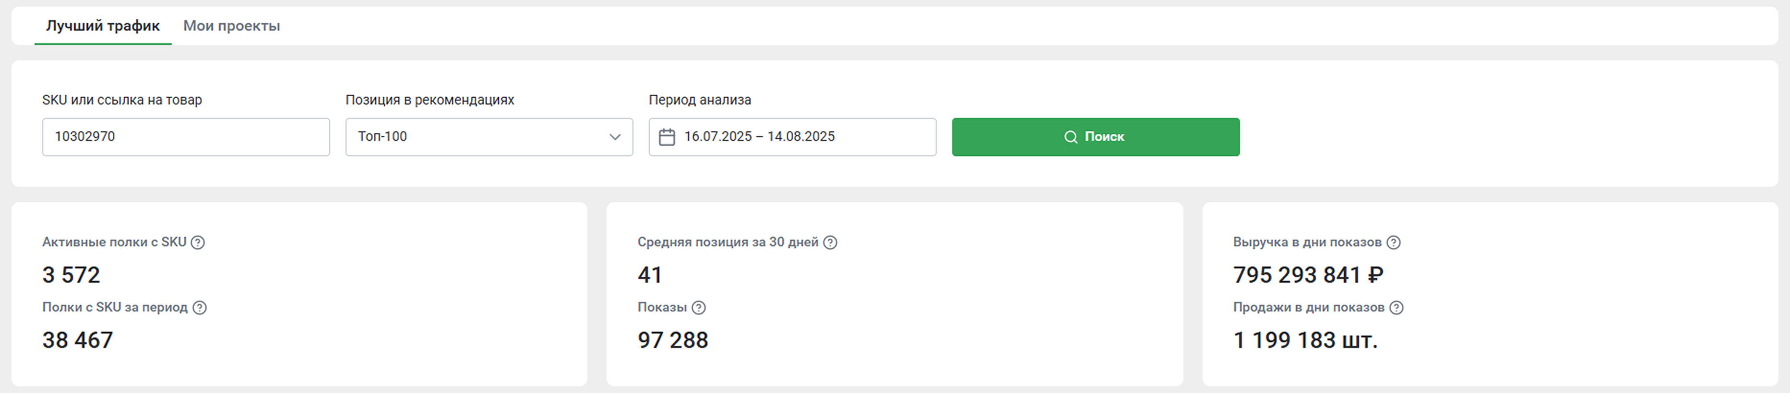Switch to the Лучший трафик tab
The width and height of the screenshot is (1790, 393).
click(x=103, y=26)
